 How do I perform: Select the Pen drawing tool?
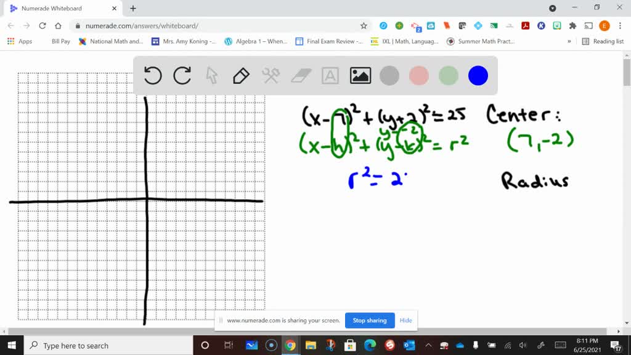[240, 75]
